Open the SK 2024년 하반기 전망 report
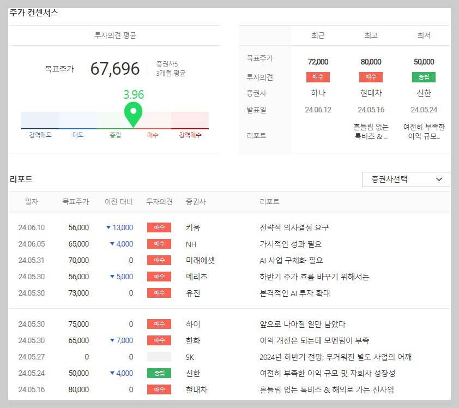Screen dimensions: 459x408 coord(335,357)
